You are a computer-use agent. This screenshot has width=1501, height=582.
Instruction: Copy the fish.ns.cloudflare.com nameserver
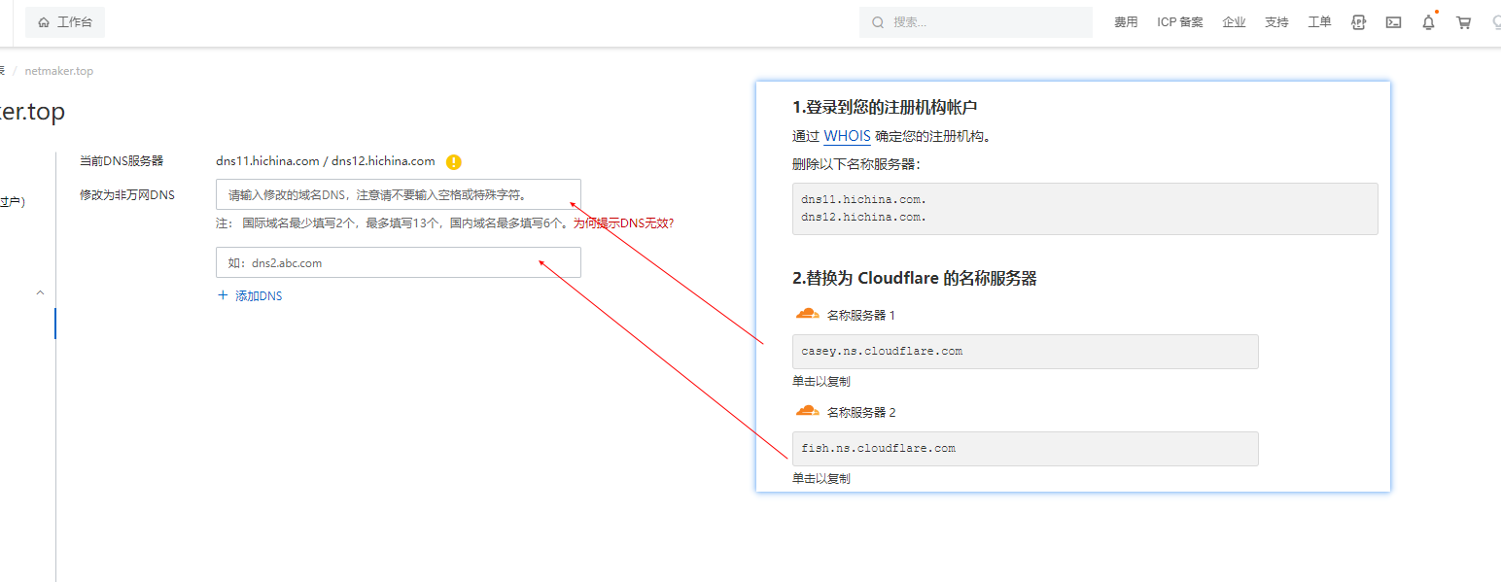[1026, 449]
